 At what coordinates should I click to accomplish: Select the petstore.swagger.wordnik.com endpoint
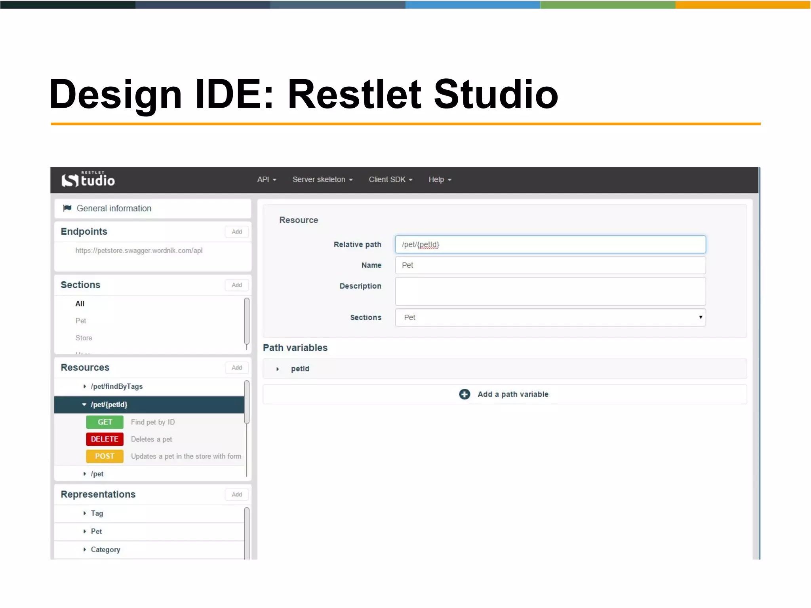coord(139,251)
